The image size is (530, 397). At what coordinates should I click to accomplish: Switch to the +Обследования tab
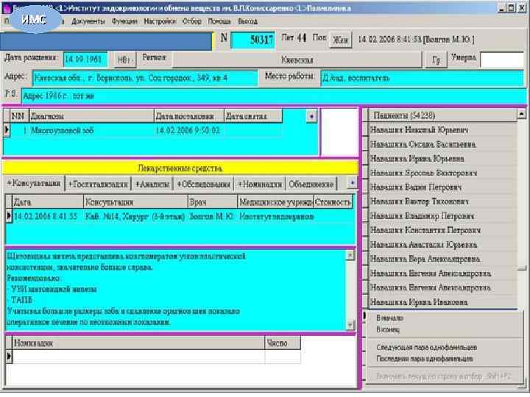tap(203, 184)
